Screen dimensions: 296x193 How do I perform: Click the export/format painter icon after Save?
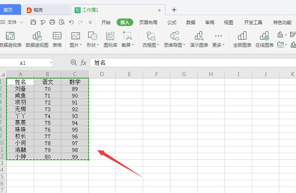[43, 22]
